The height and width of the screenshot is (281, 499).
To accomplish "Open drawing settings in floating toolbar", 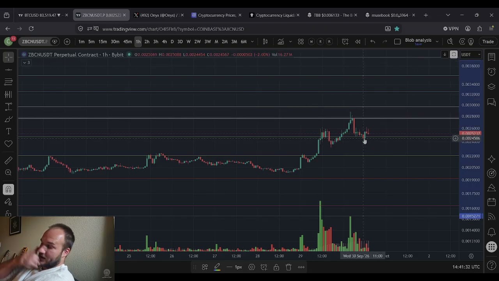I will coord(251,267).
